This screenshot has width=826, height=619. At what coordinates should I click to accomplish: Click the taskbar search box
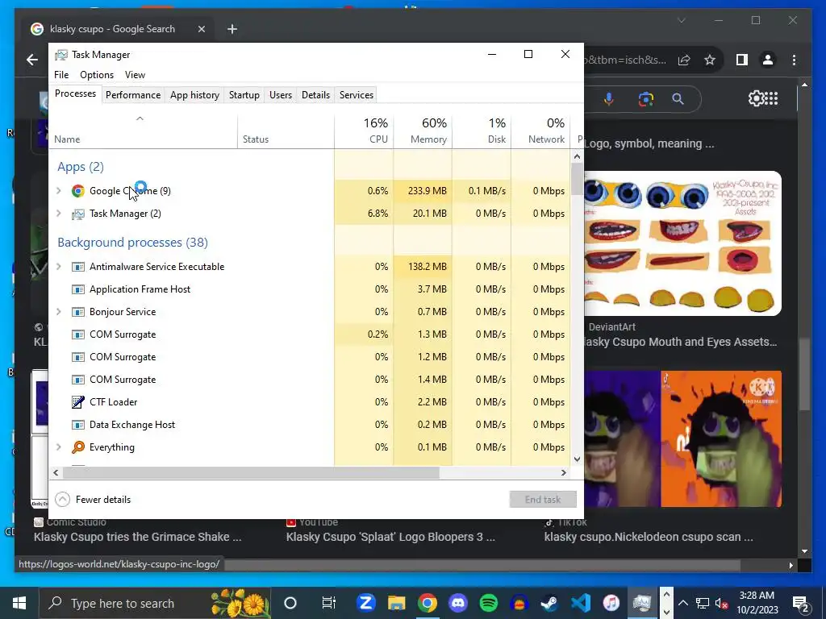point(155,603)
